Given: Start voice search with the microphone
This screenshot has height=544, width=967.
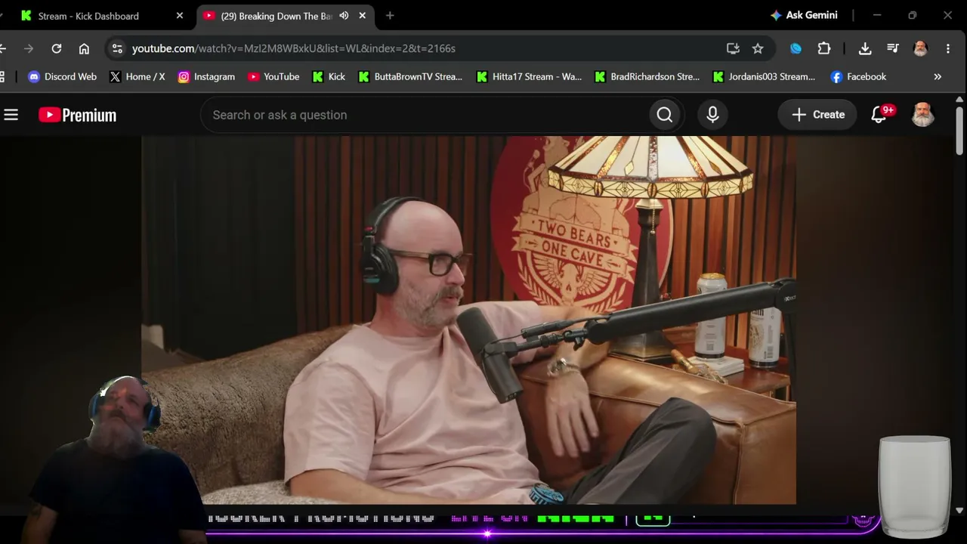Looking at the screenshot, I should pyautogui.click(x=712, y=115).
